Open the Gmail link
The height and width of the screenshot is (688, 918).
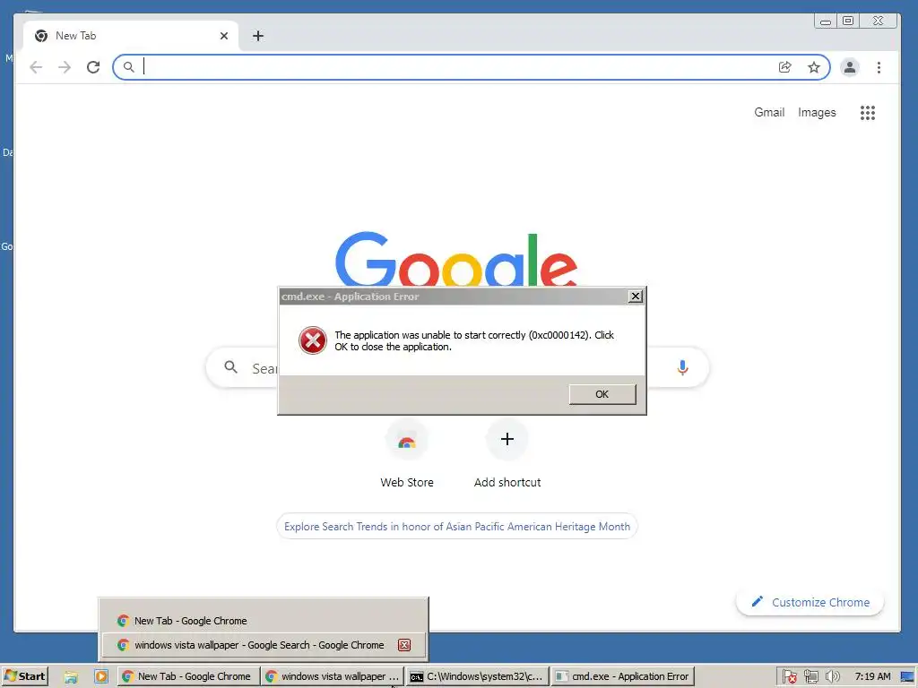click(769, 112)
